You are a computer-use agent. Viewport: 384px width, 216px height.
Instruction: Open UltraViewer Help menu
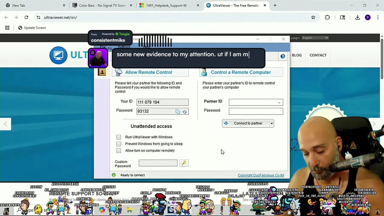click(x=146, y=47)
